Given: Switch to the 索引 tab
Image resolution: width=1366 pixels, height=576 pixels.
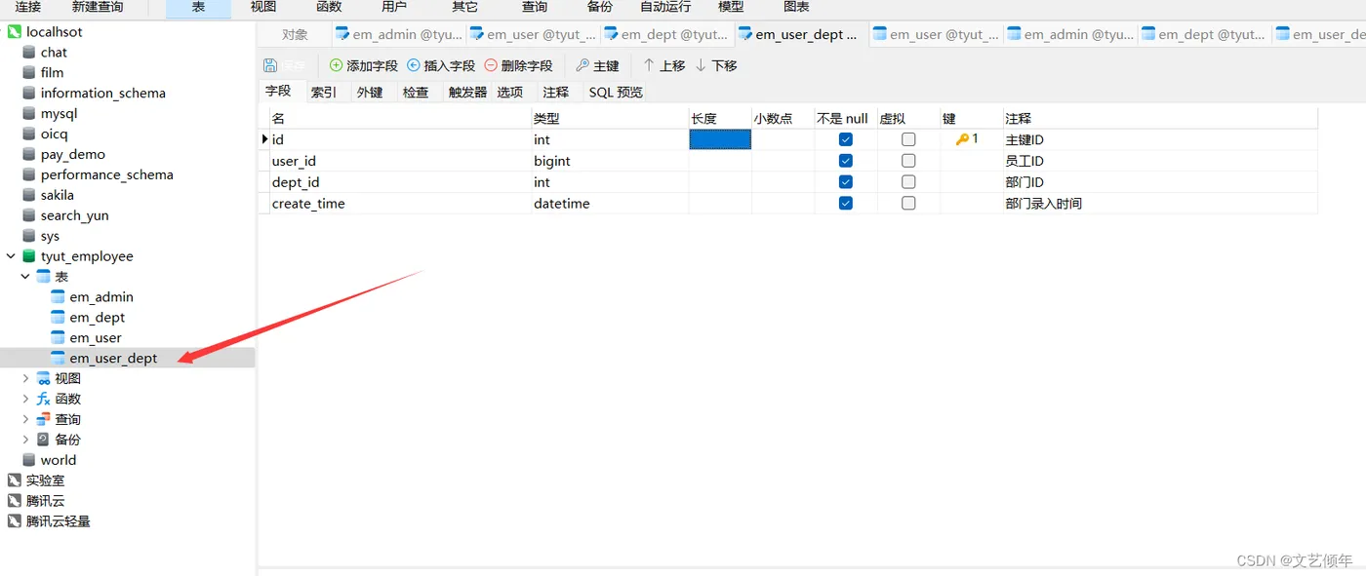Looking at the screenshot, I should [326, 91].
